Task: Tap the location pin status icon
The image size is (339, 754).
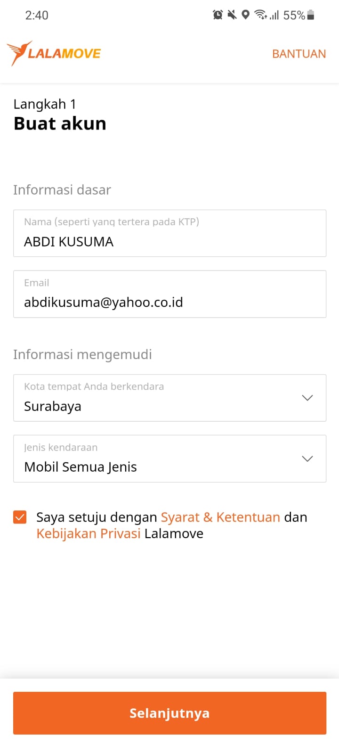Action: 245,15
